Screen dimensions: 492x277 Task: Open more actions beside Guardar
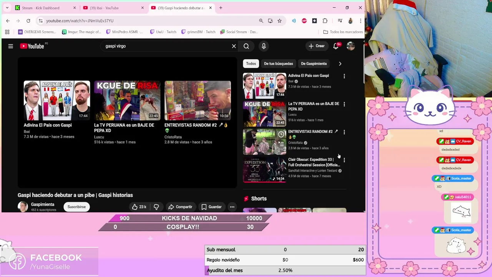click(x=232, y=207)
